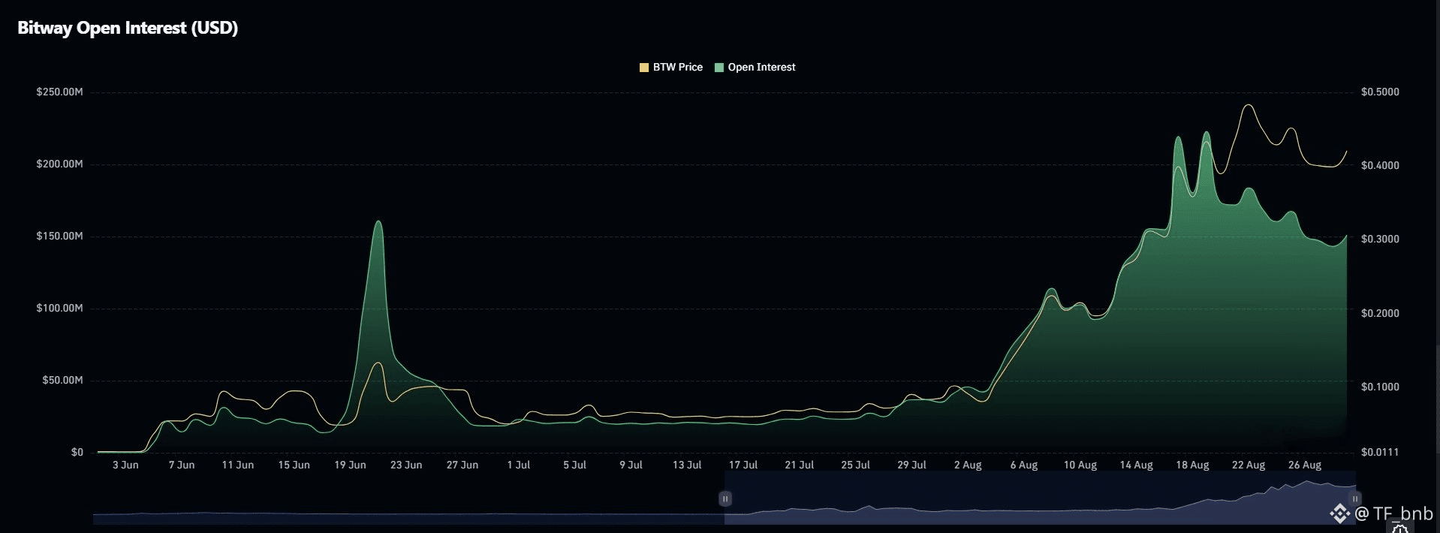Click the $0.5000 right axis label
Image resolution: width=1440 pixels, height=533 pixels.
(x=1380, y=92)
